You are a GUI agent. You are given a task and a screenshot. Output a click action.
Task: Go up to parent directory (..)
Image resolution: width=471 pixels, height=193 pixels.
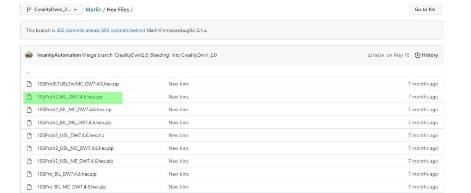pyautogui.click(x=29, y=72)
